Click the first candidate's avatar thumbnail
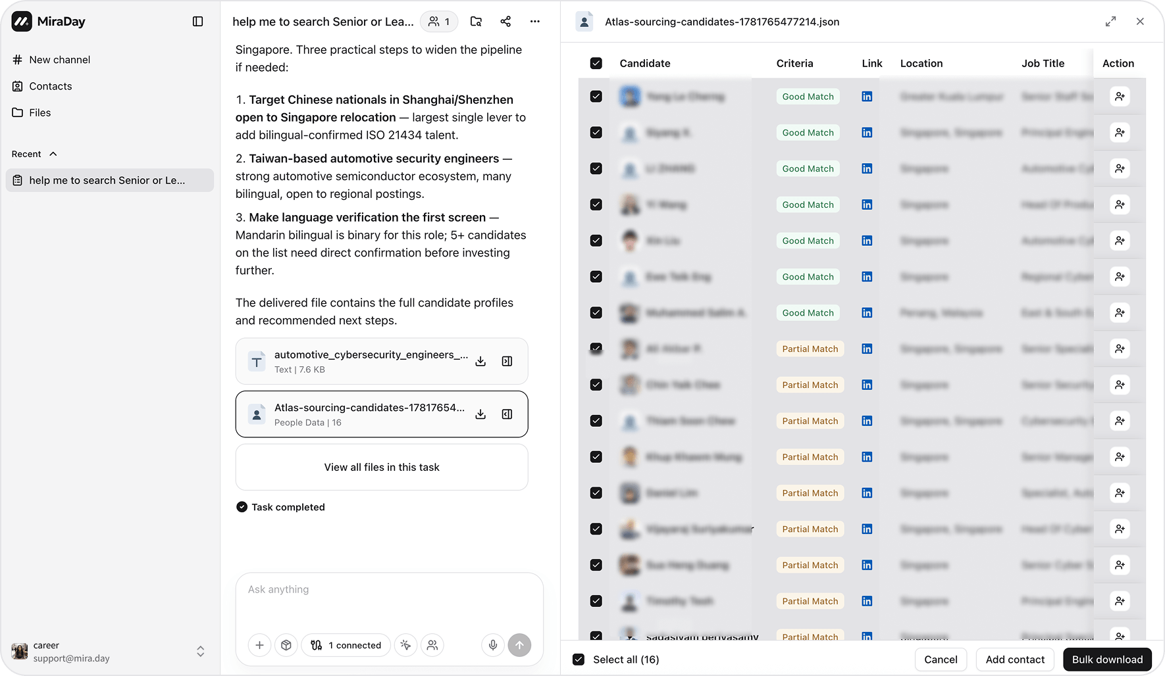 [630, 97]
